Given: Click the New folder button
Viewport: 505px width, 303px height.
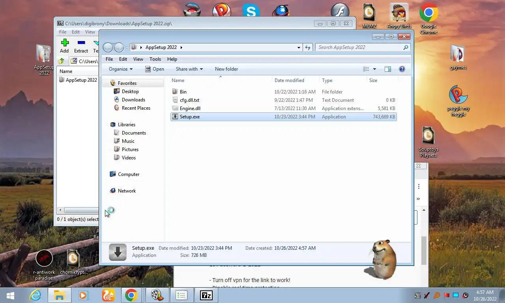Looking at the screenshot, I should pos(226,69).
